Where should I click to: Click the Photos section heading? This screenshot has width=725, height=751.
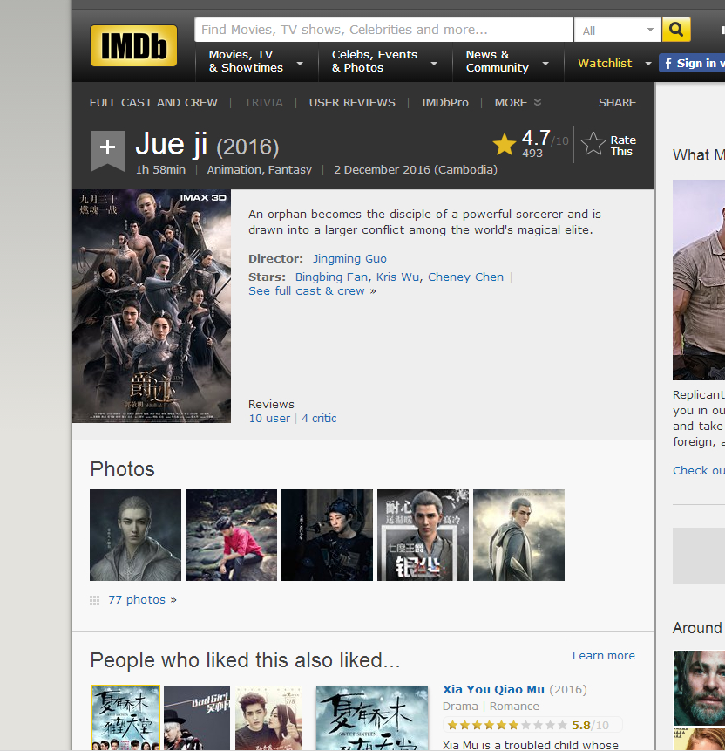point(123,469)
